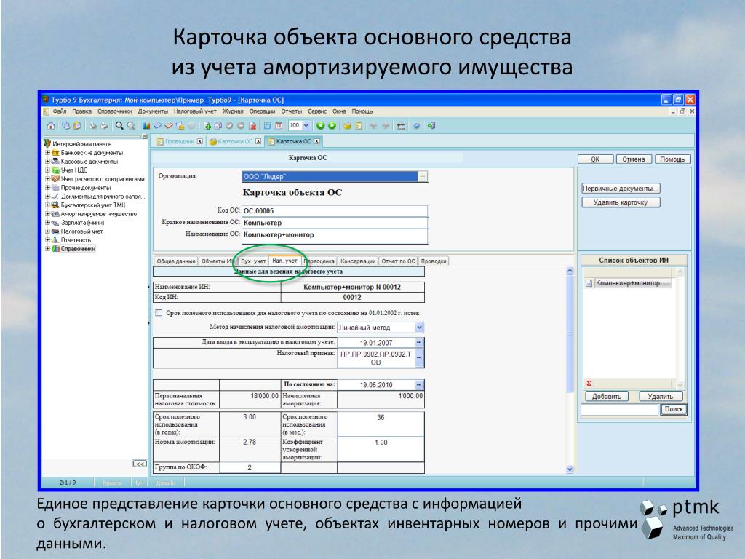Click the add document plus icon in toolbar

coord(207,126)
